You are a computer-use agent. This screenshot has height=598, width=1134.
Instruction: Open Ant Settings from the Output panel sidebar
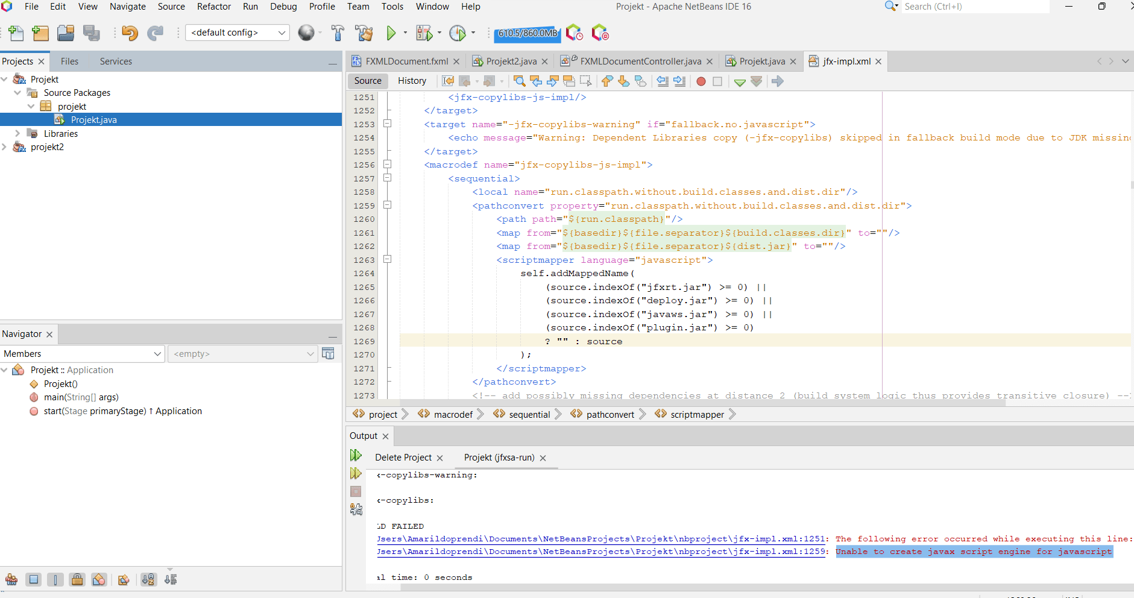(x=356, y=509)
